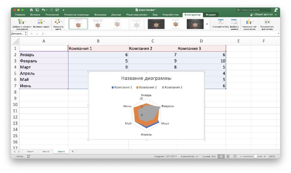Select the second chart style thumbnail

[97, 24]
